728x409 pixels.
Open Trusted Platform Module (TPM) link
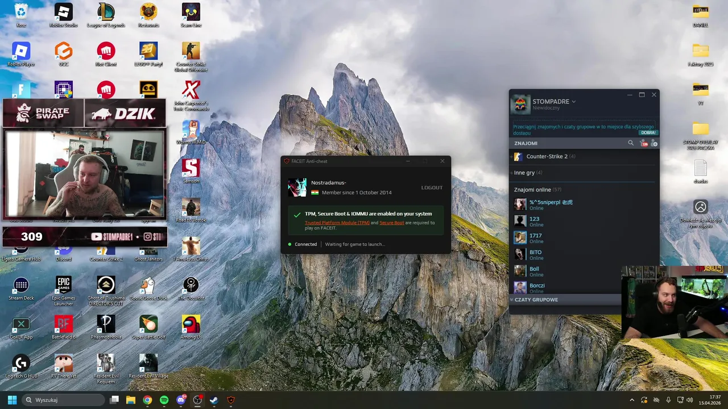[337, 223]
